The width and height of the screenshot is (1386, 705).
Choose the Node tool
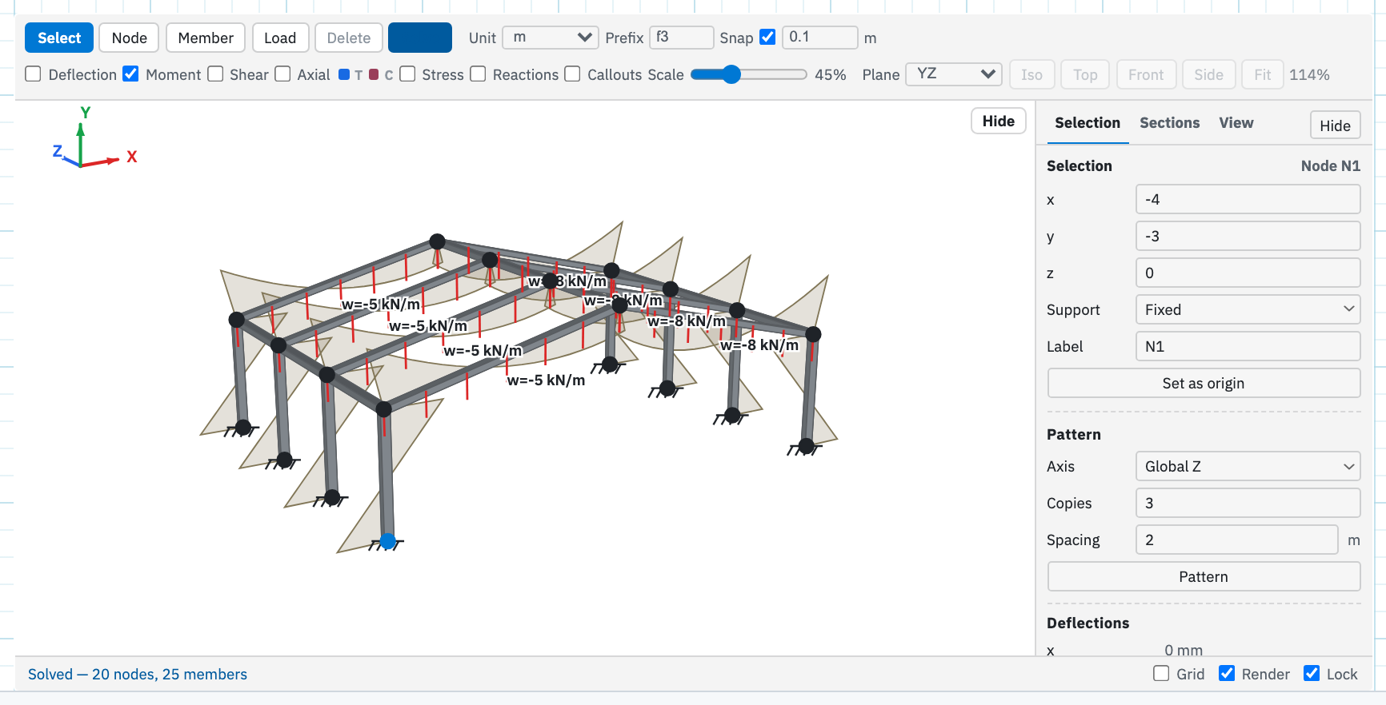[129, 38]
